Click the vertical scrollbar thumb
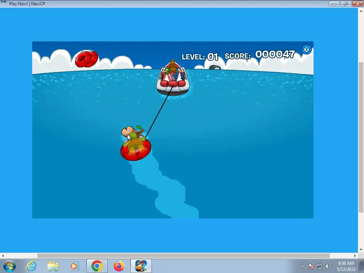Image resolution: width=364 pixels, height=273 pixels. pyautogui.click(x=361, y=137)
